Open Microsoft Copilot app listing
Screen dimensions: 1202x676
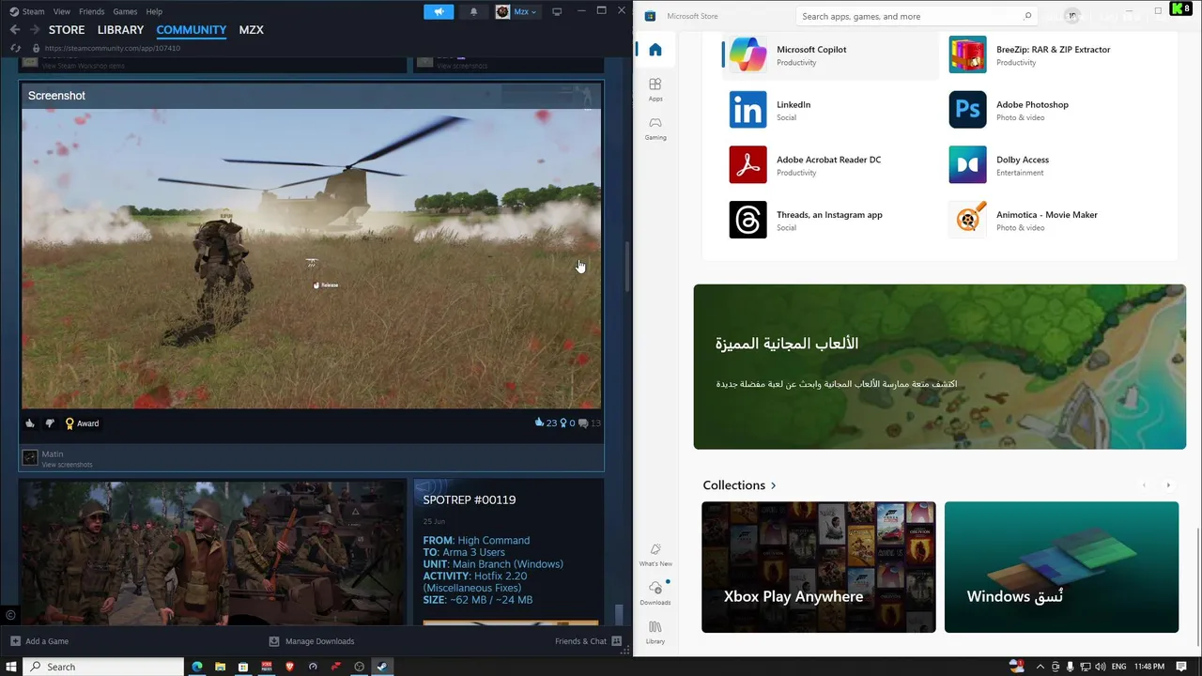pos(830,55)
